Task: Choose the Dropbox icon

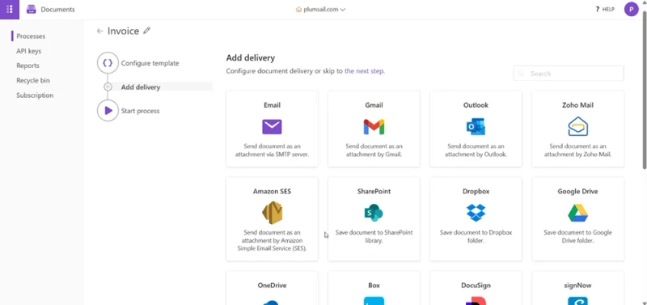Action: [476, 213]
